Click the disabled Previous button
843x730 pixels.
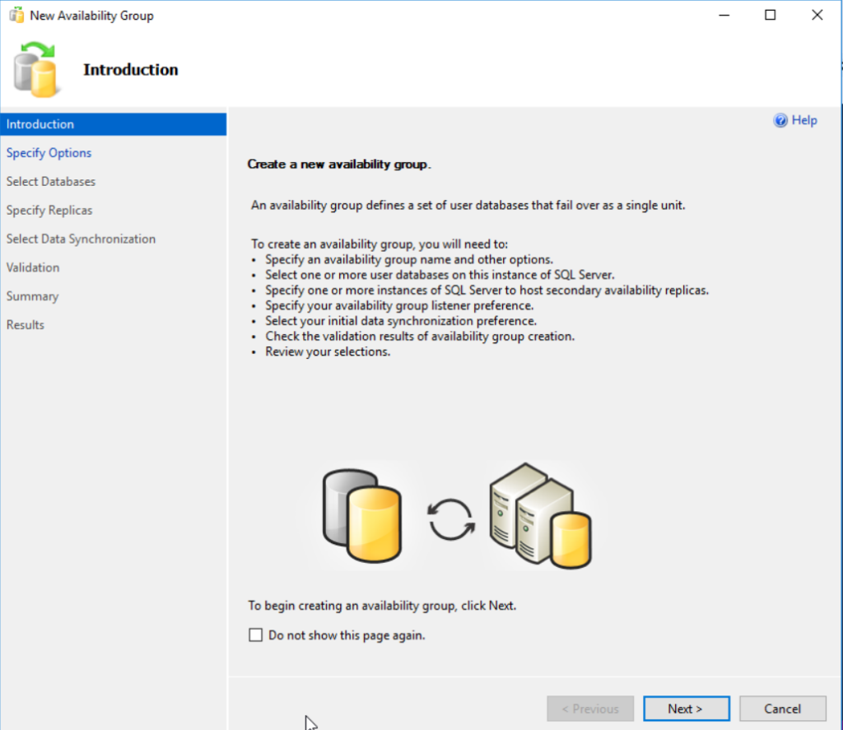pos(590,708)
